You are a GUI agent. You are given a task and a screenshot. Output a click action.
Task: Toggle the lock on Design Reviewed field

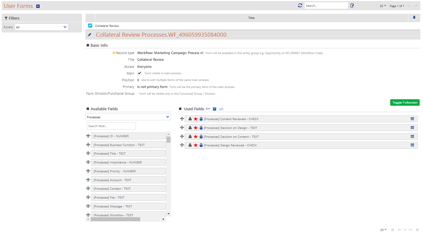click(x=200, y=145)
